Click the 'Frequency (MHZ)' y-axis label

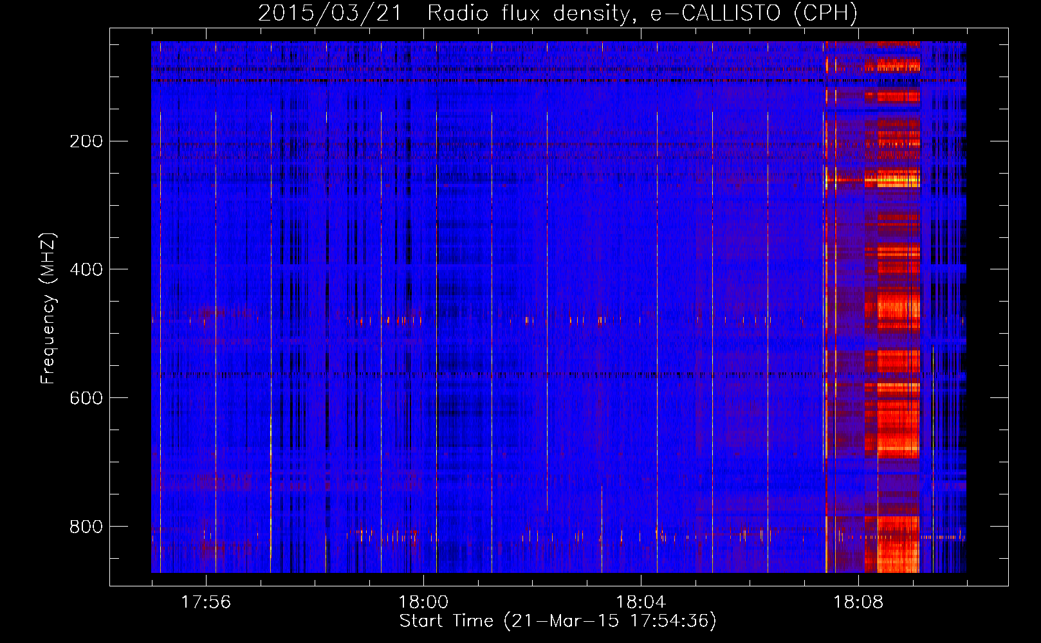pyautogui.click(x=48, y=309)
